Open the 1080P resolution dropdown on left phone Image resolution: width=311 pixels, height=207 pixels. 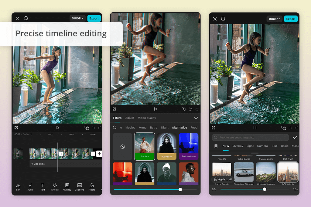pos(77,18)
